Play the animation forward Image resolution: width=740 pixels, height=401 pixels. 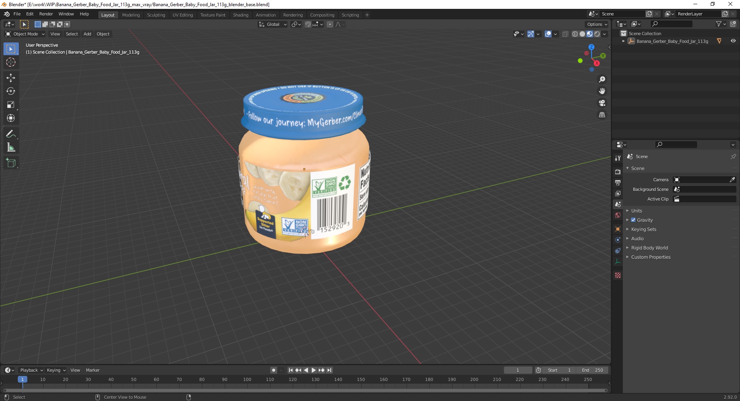pos(314,370)
